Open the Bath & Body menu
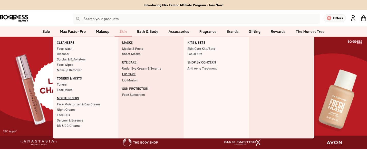Screen dimensions: 367x150 (147, 32)
